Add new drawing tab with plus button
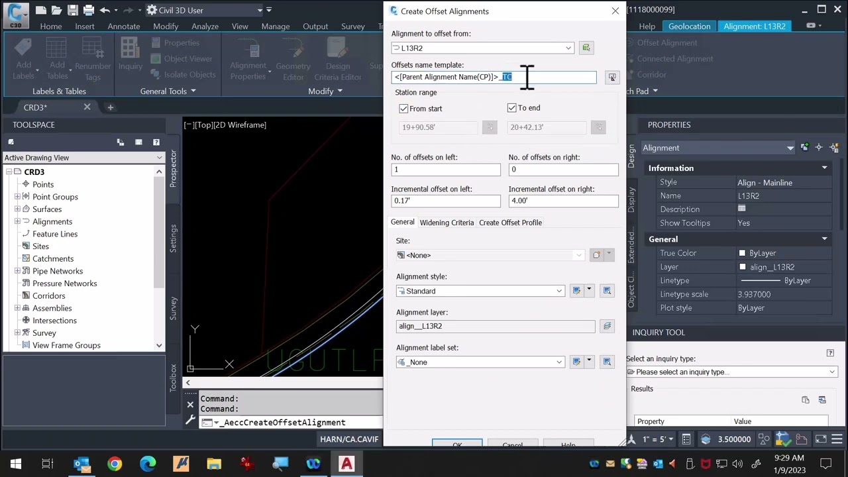 pos(111,107)
